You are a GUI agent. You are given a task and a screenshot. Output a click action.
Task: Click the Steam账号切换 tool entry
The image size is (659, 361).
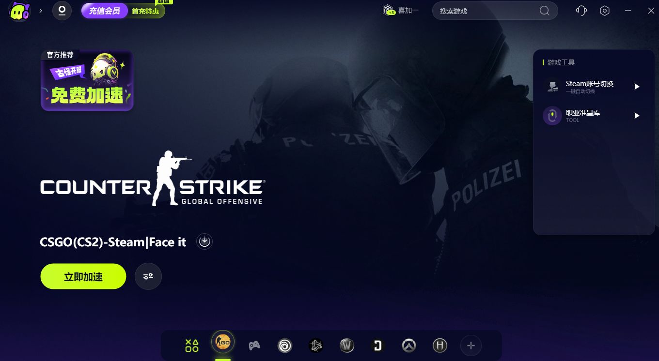[590, 87]
